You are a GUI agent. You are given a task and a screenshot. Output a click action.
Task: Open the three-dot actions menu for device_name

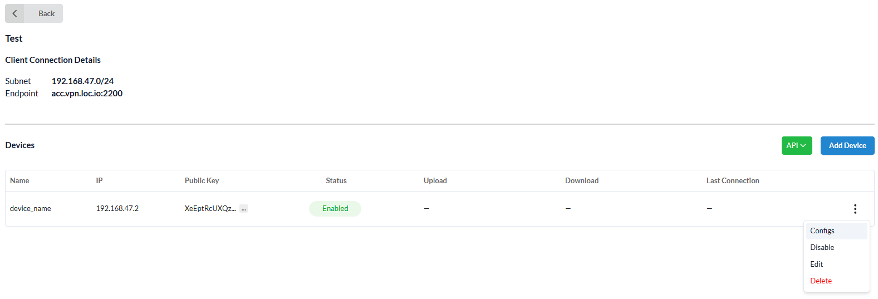click(855, 209)
